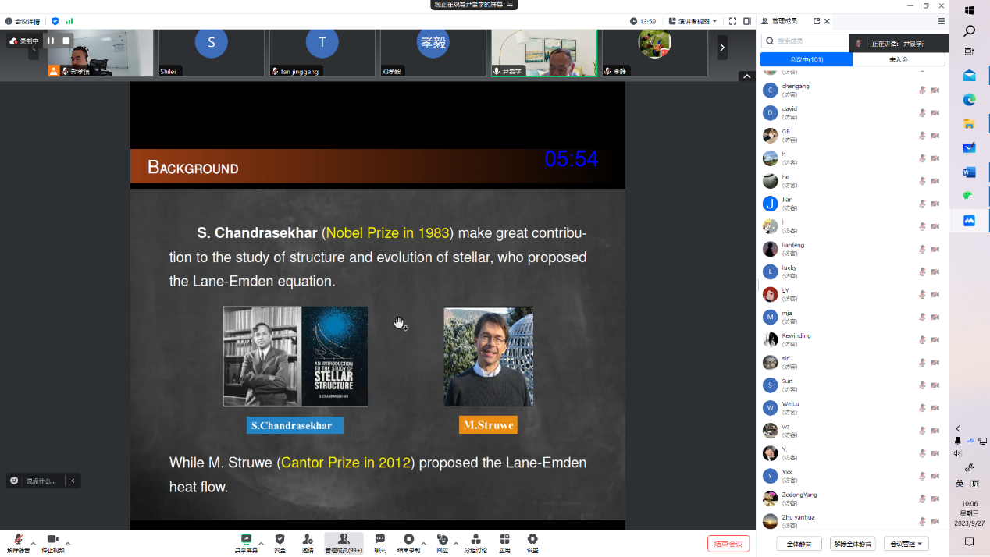Click the end meeting (结束会议) button
The image size is (990, 557).
pyautogui.click(x=728, y=544)
